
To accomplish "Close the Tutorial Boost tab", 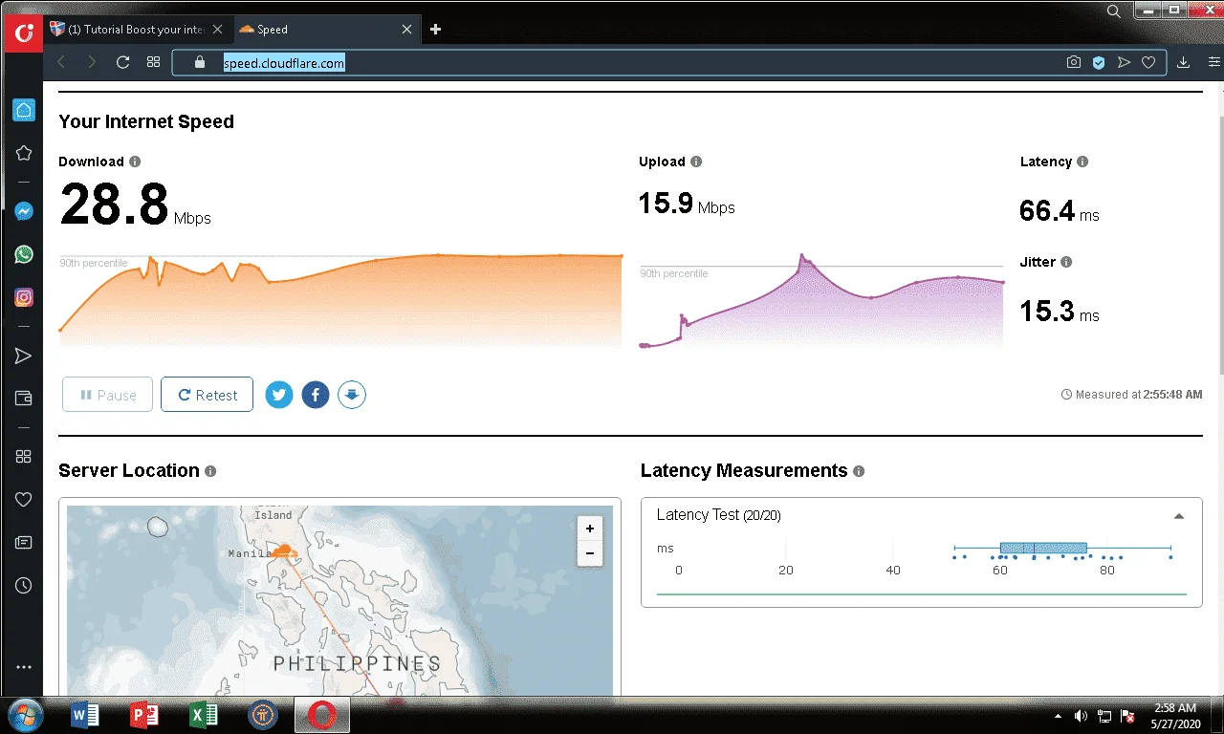I will coord(217,30).
